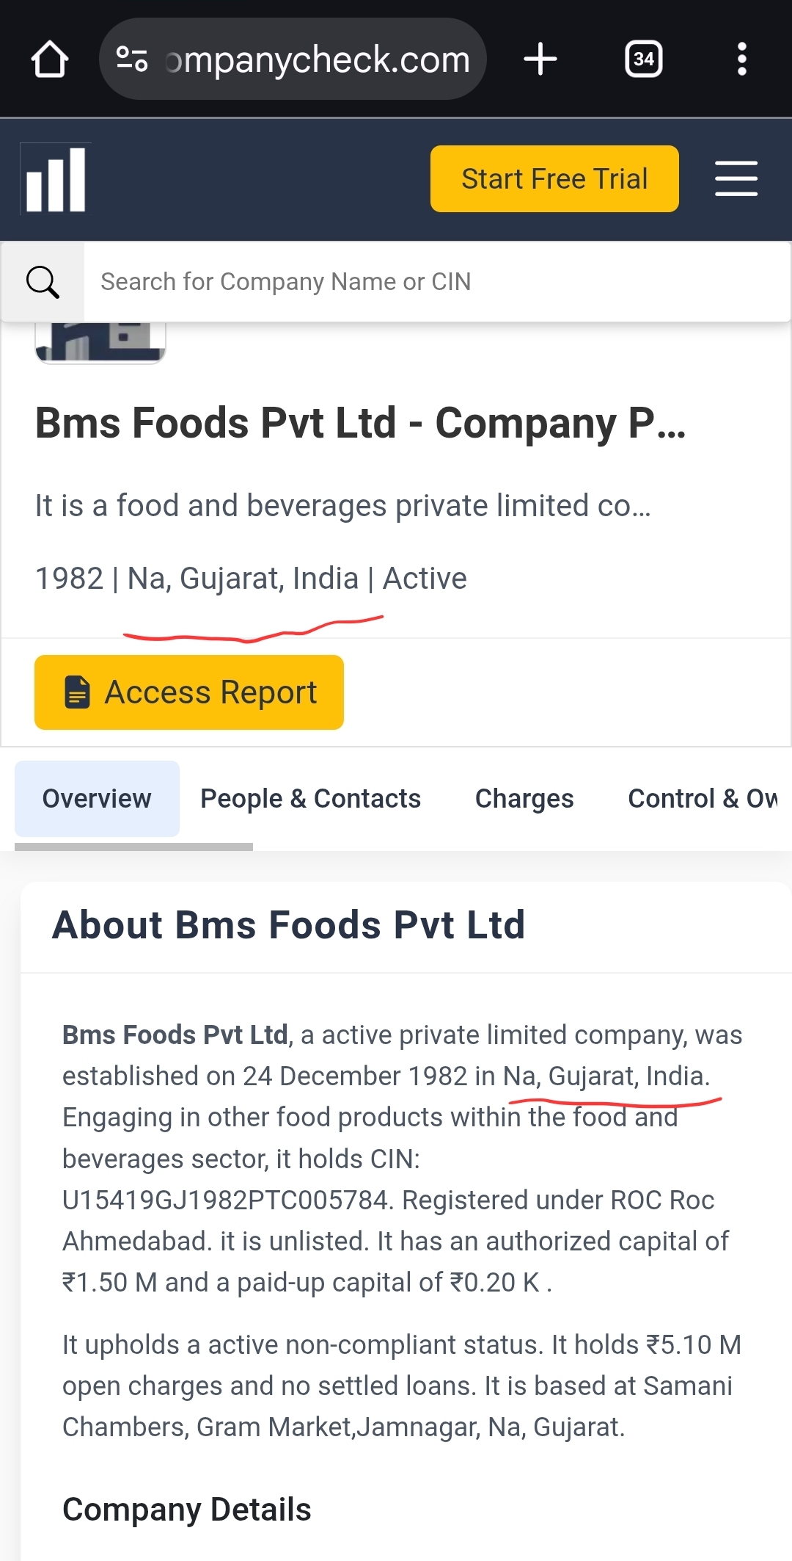Open the hamburger navigation menu
Viewport: 792px width, 1561px height.
[x=736, y=179]
